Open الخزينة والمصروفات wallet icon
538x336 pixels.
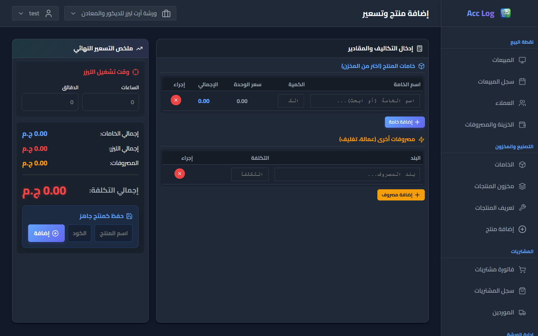coord(522,125)
